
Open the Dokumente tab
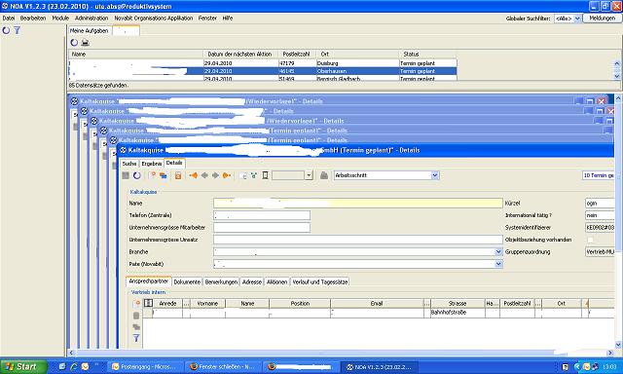[x=187, y=281]
